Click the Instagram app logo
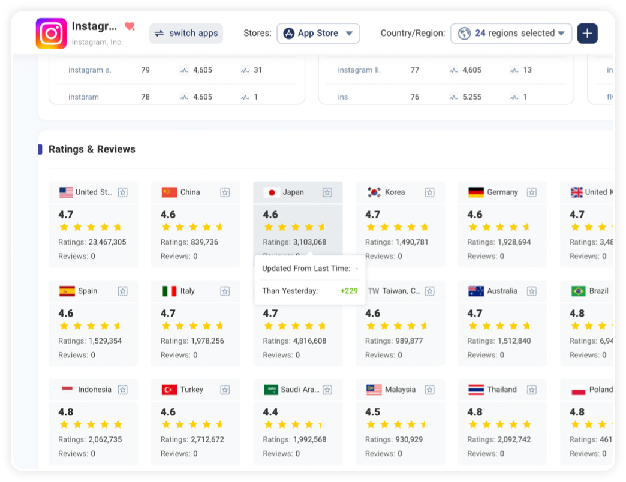The image size is (626, 482). 51,33
